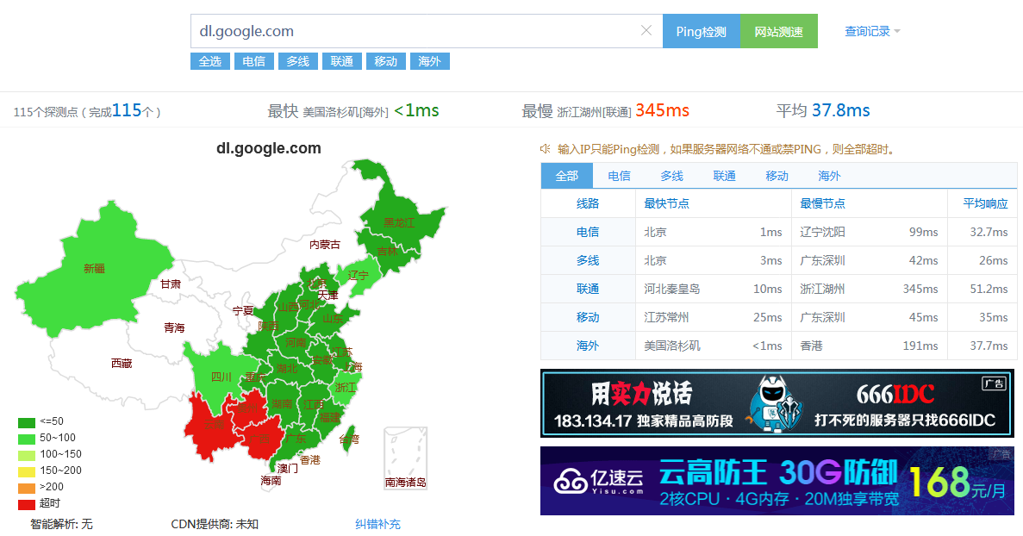1023x536 pixels.
Task: Click the yellow 150~200 legend swatch
Action: (x=27, y=471)
